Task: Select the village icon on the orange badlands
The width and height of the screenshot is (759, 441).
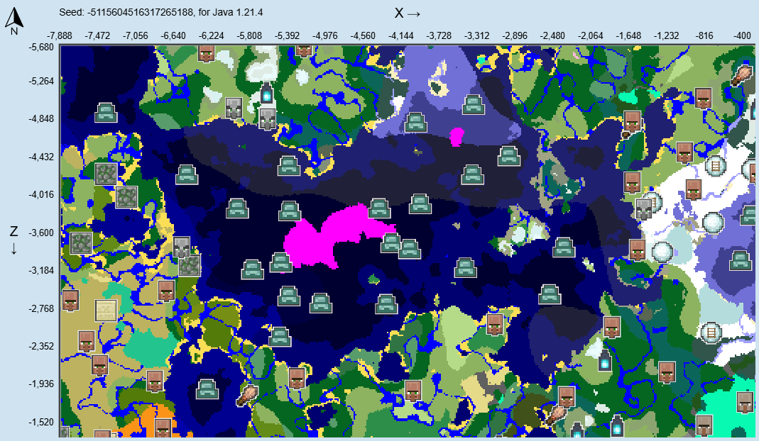Action: [x=163, y=430]
